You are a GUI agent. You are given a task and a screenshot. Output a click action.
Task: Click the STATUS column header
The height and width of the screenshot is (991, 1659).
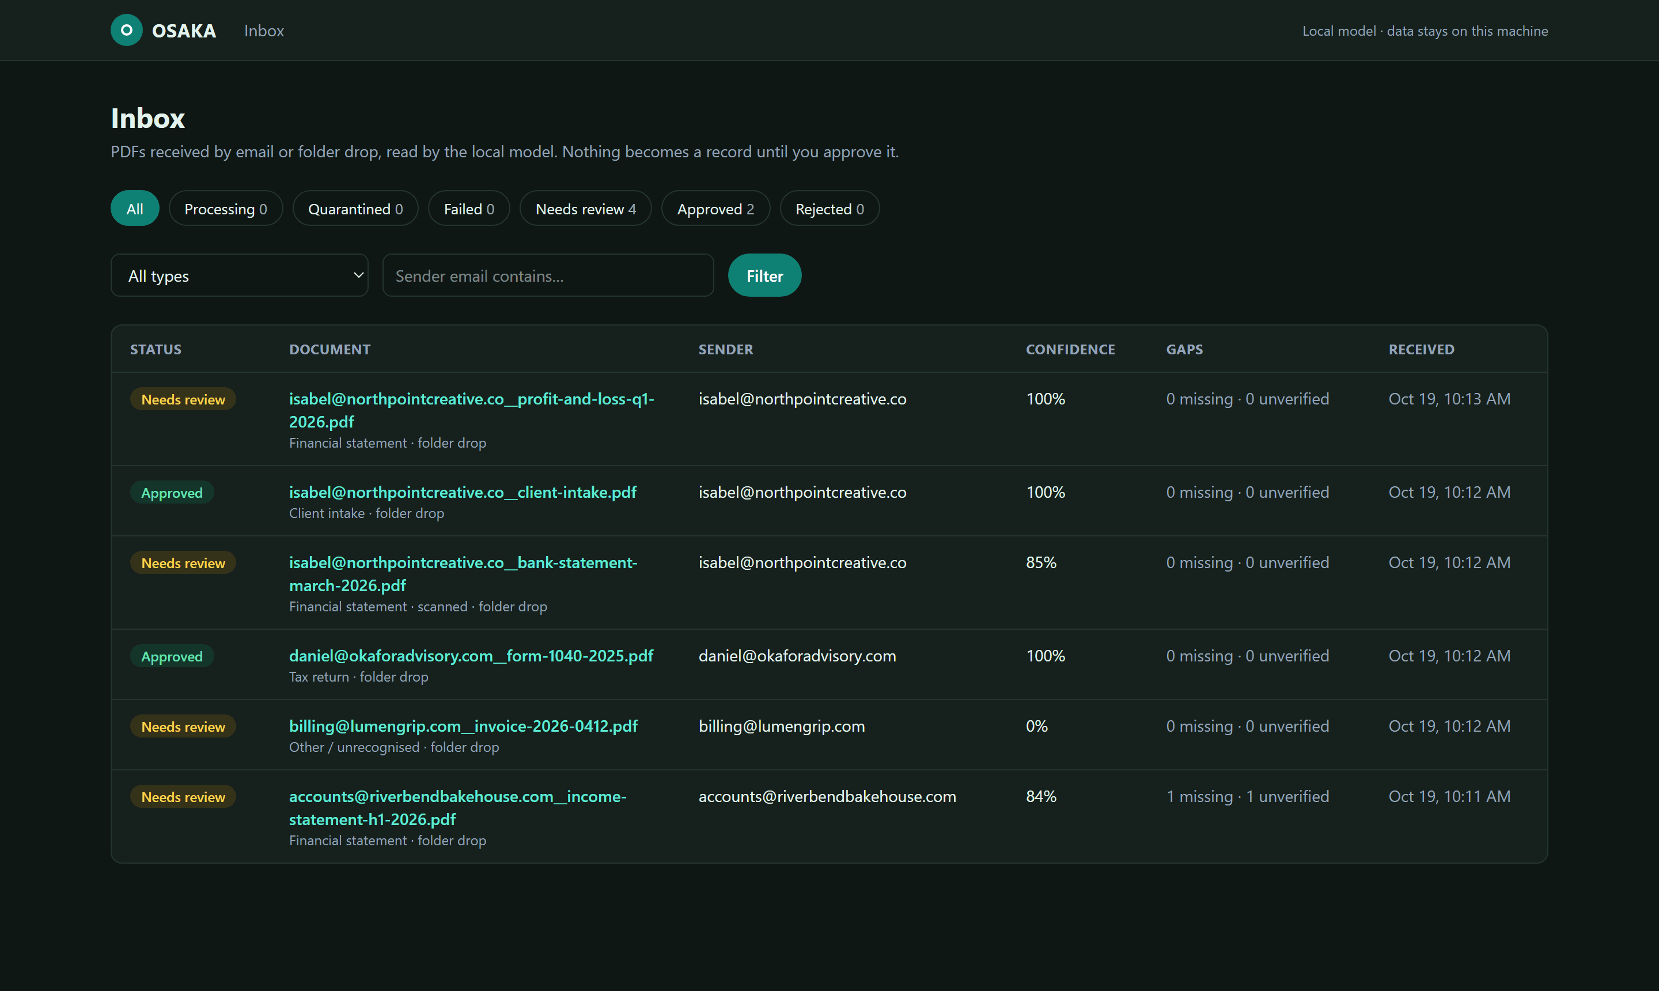pyautogui.click(x=156, y=349)
